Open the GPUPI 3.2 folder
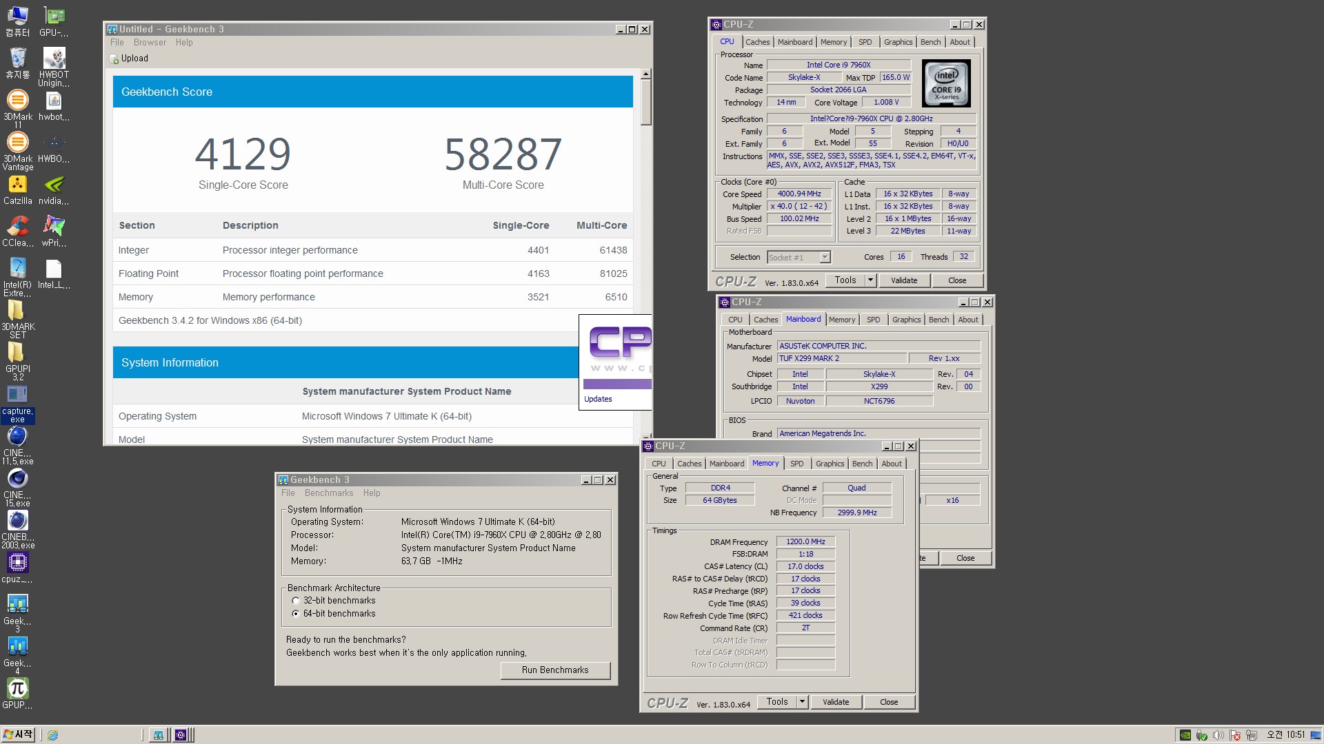Screen dimensions: 1324x744 pos(17,361)
